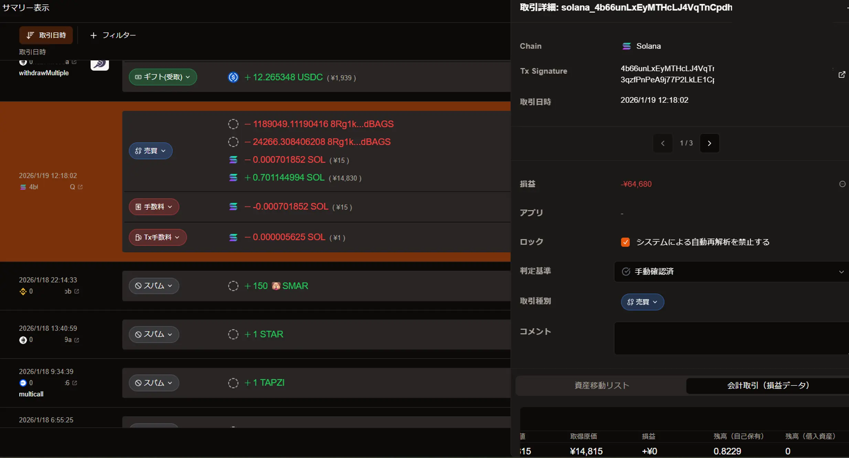The width and height of the screenshot is (849, 458).
Task: Go to previous page arrow in pager
Action: tap(663, 143)
